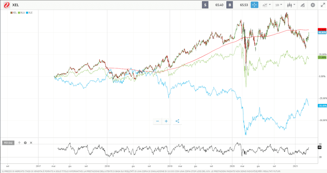Click the S sell button

[x=205, y=5]
